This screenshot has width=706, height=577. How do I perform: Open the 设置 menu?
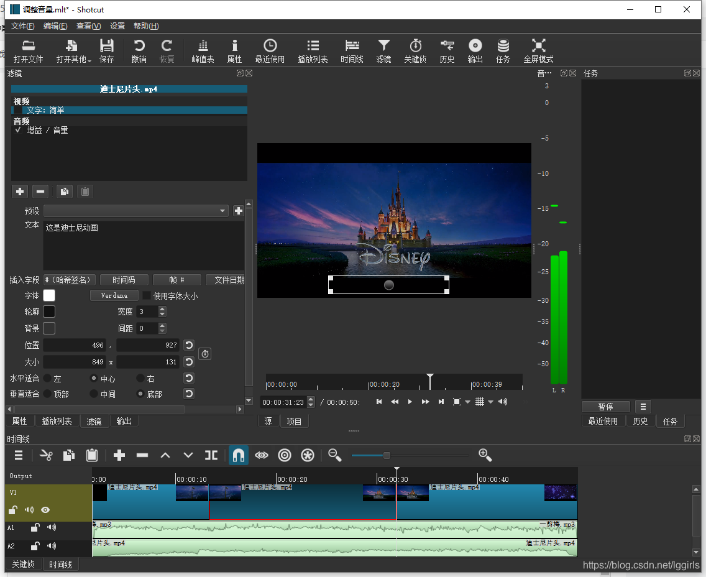click(117, 26)
